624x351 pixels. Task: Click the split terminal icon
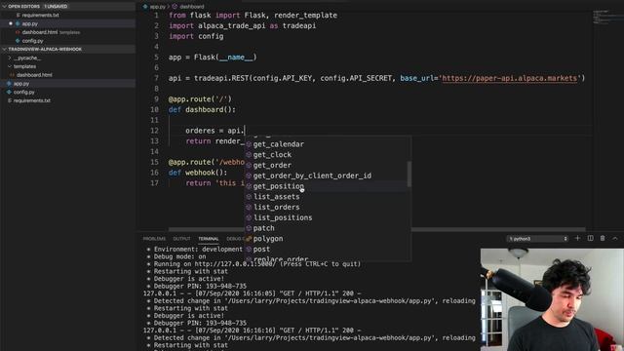pos(590,238)
